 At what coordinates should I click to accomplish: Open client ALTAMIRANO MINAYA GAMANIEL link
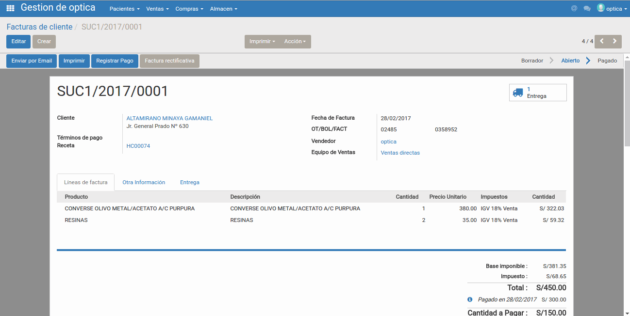169,118
